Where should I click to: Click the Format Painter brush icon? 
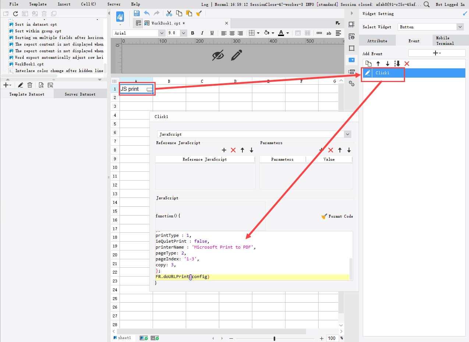coord(199,13)
